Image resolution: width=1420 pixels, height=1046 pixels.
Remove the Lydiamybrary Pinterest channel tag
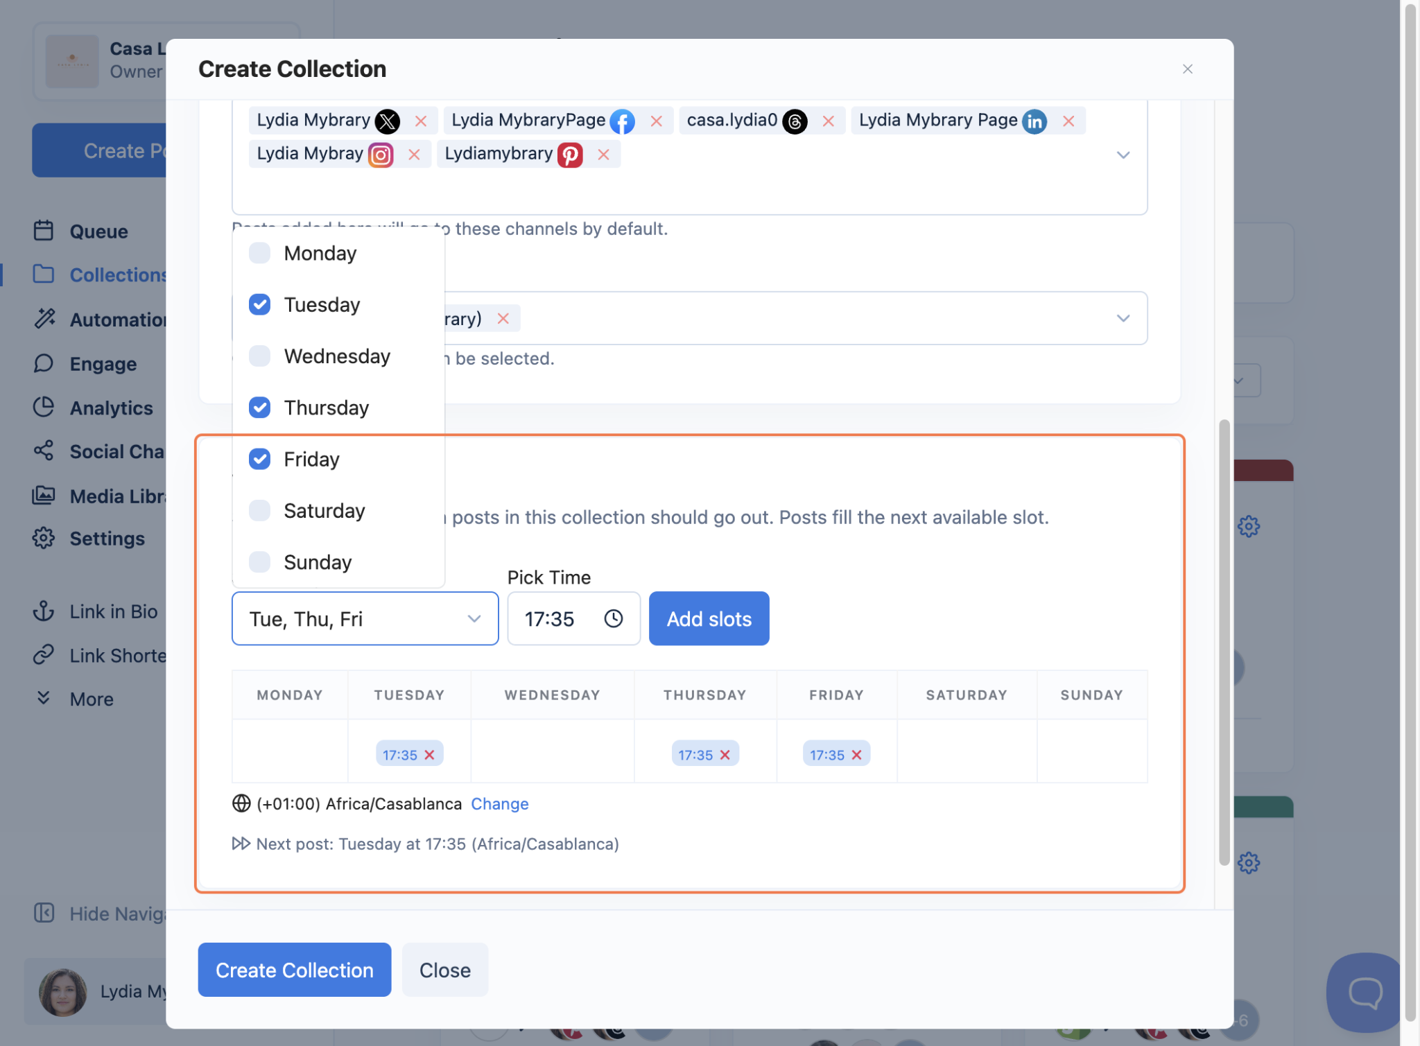pos(603,155)
